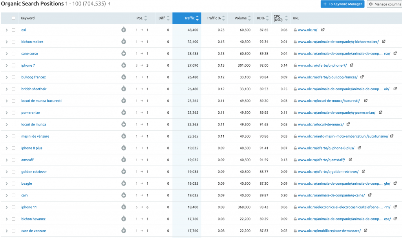Open www.olx.ro/ external link icon
Screen dimensions: 402x238
point(323,30)
